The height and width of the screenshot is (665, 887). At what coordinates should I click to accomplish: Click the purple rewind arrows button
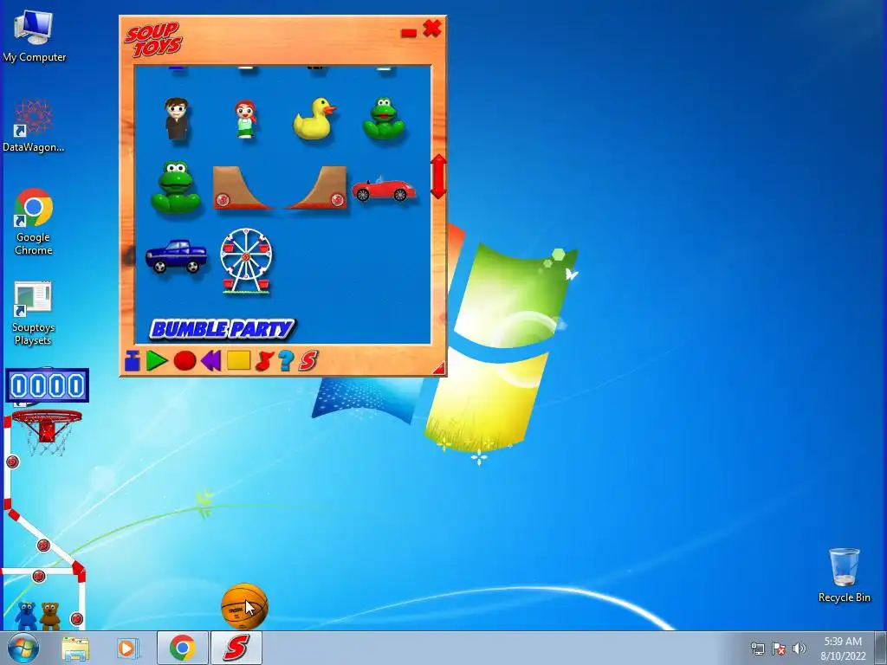click(211, 361)
